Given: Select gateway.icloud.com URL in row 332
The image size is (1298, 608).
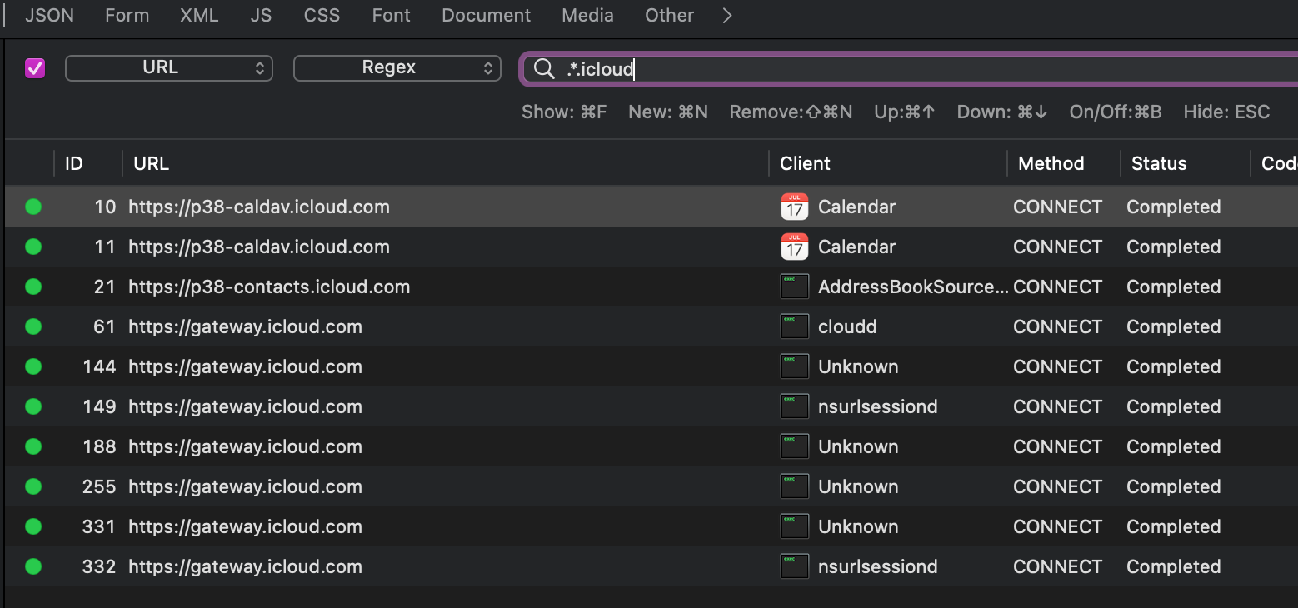Looking at the screenshot, I should (x=245, y=566).
